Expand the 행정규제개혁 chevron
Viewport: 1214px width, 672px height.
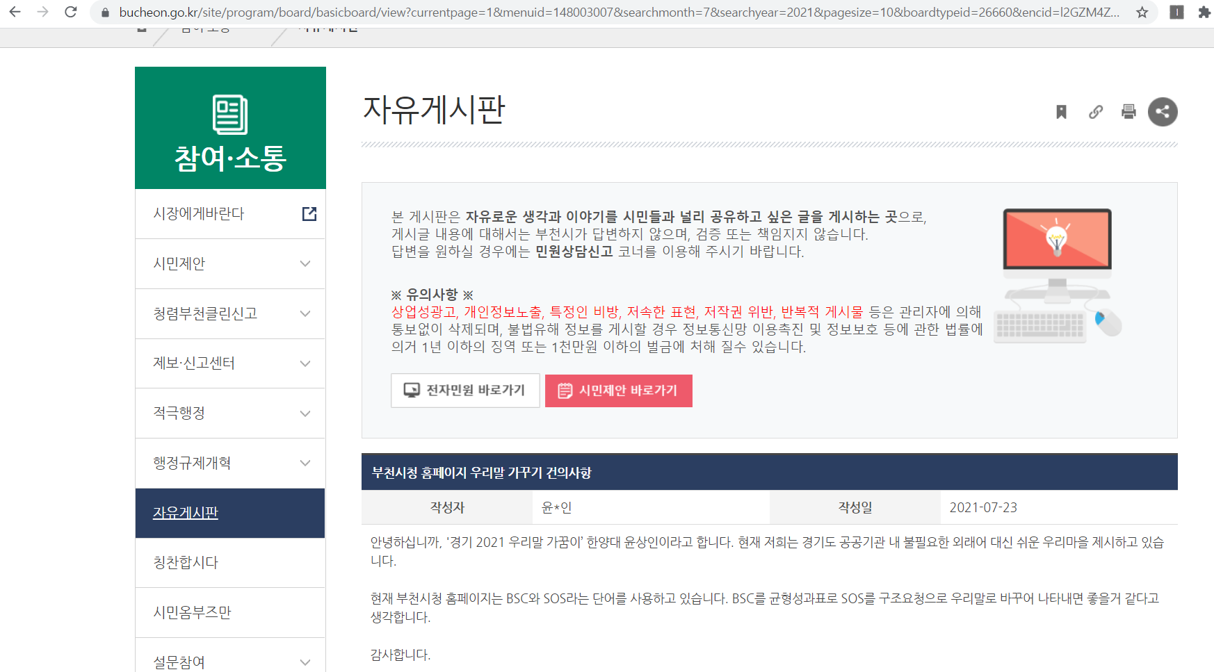coord(305,463)
